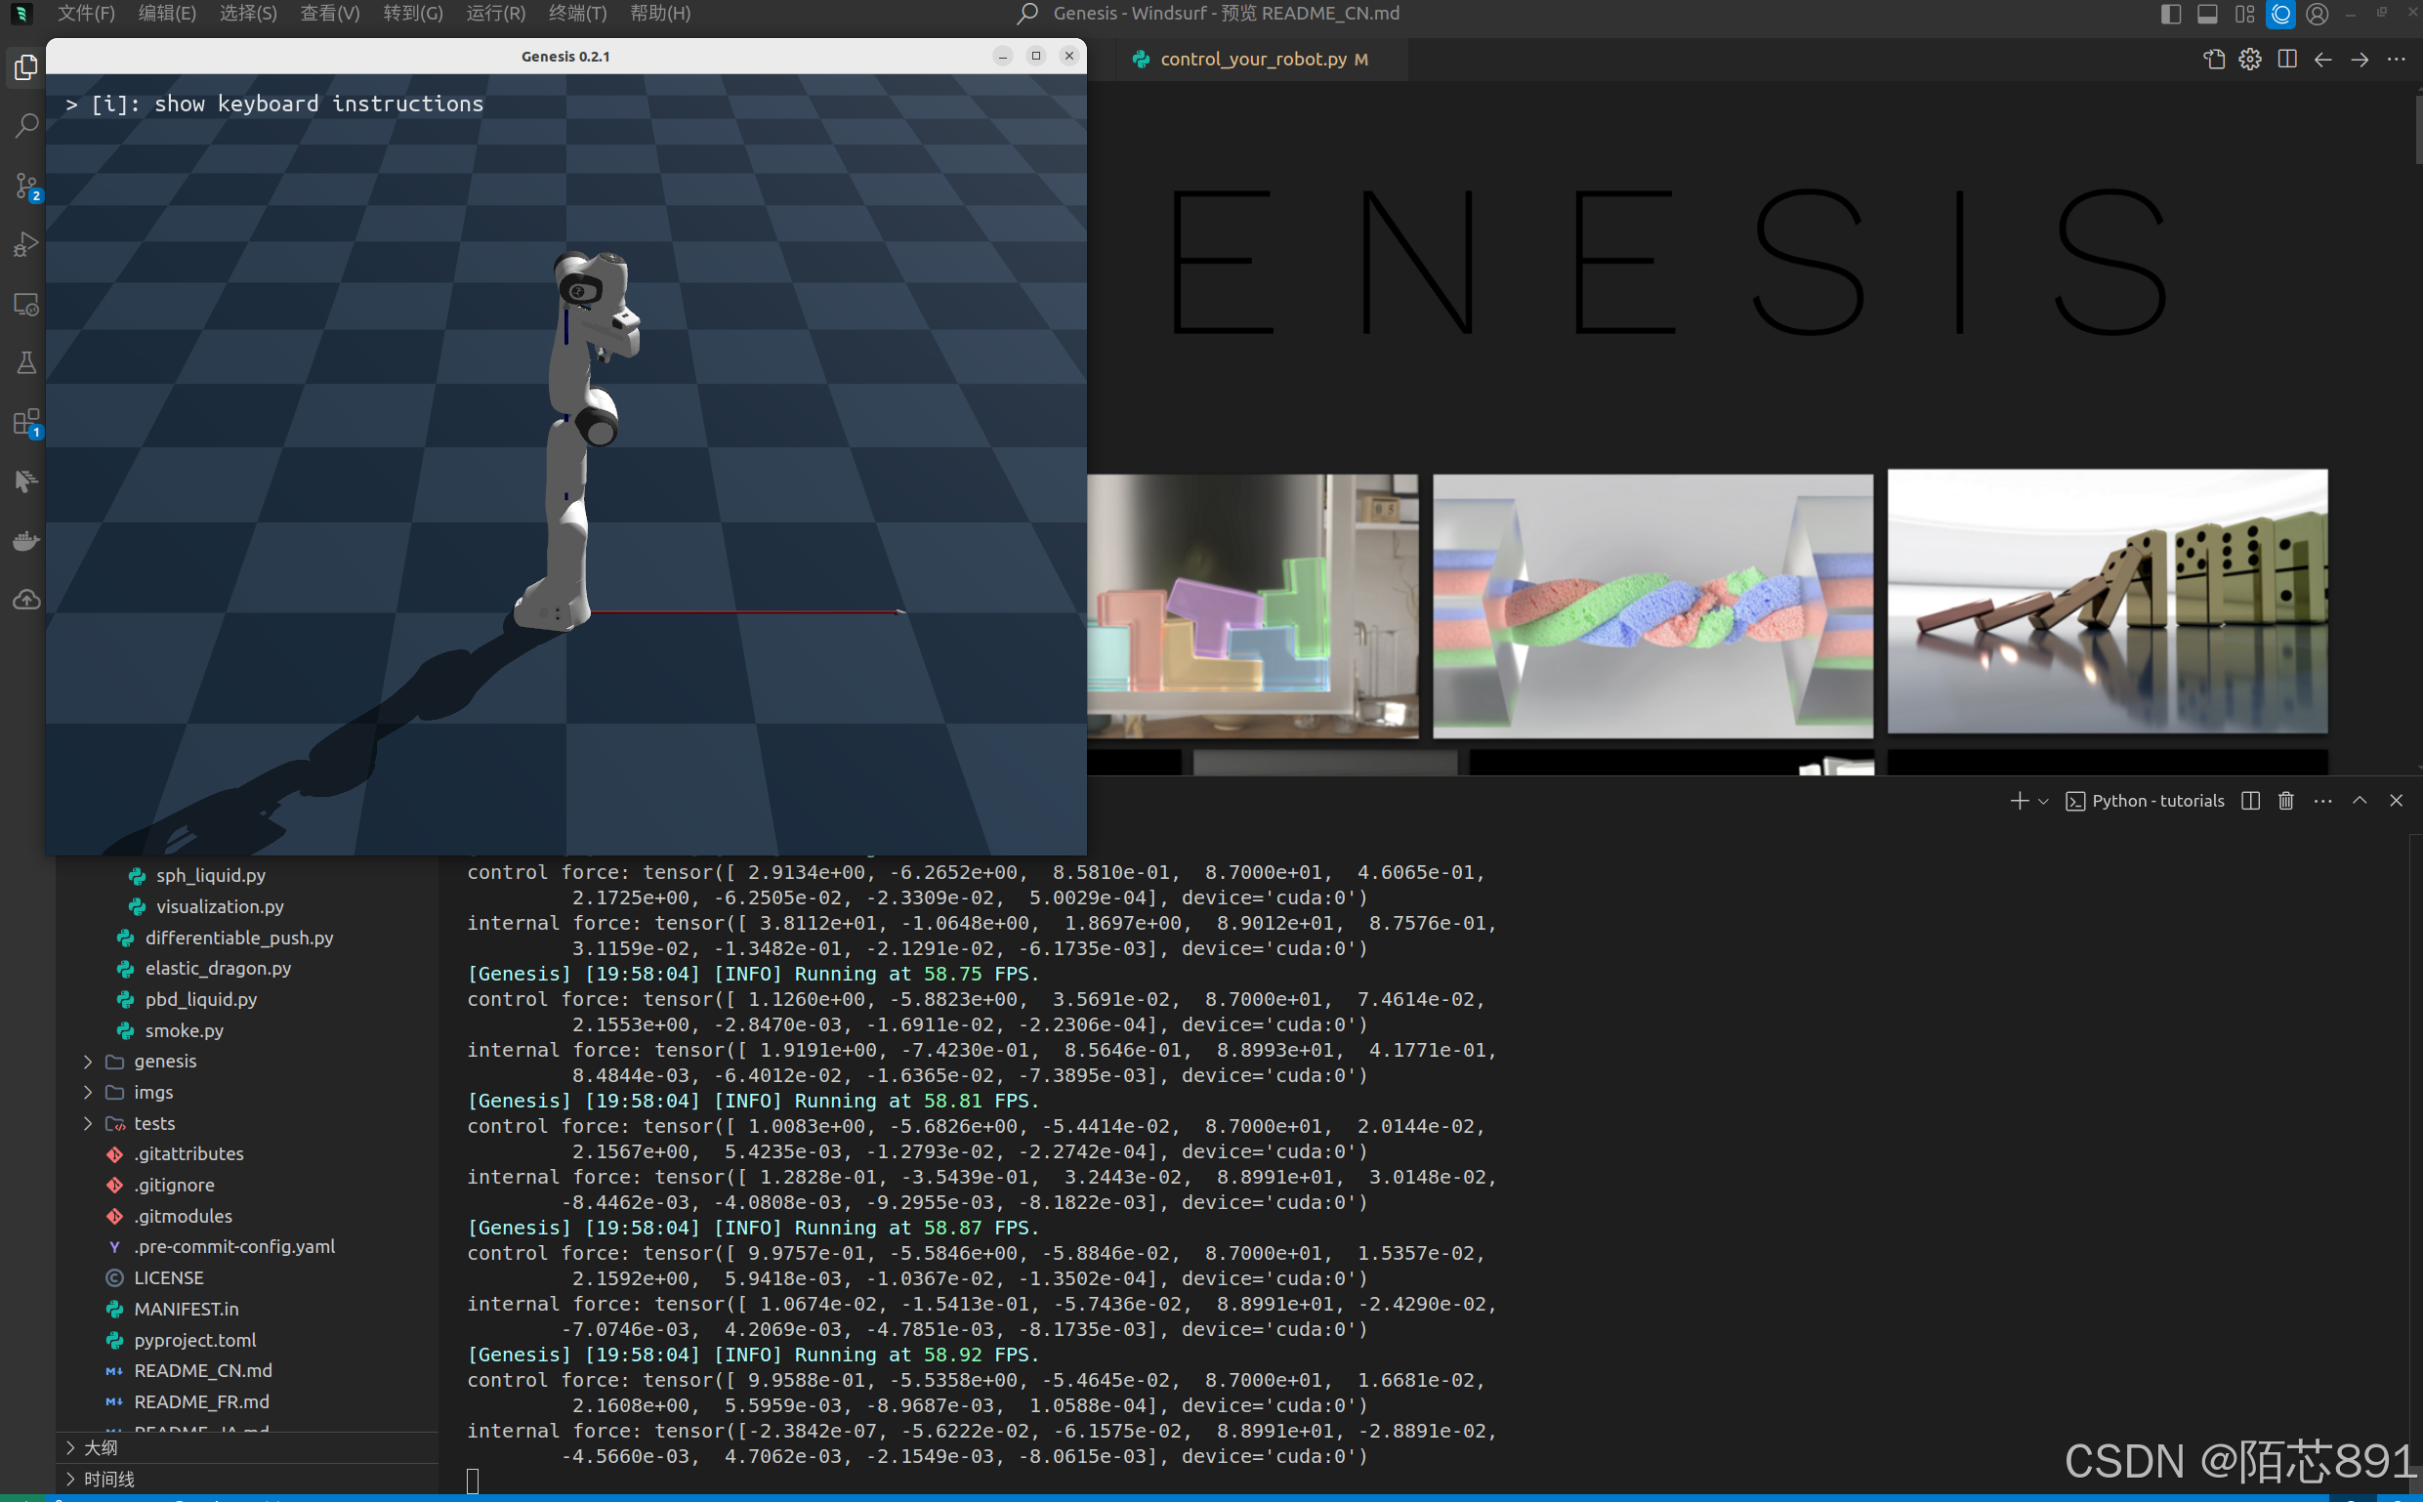The image size is (2423, 1502).
Task: Open the Source Control view
Action: (x=26, y=186)
